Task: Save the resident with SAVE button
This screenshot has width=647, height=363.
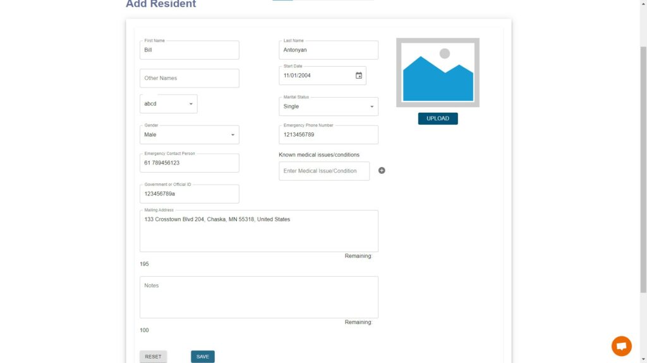Action: pyautogui.click(x=203, y=357)
